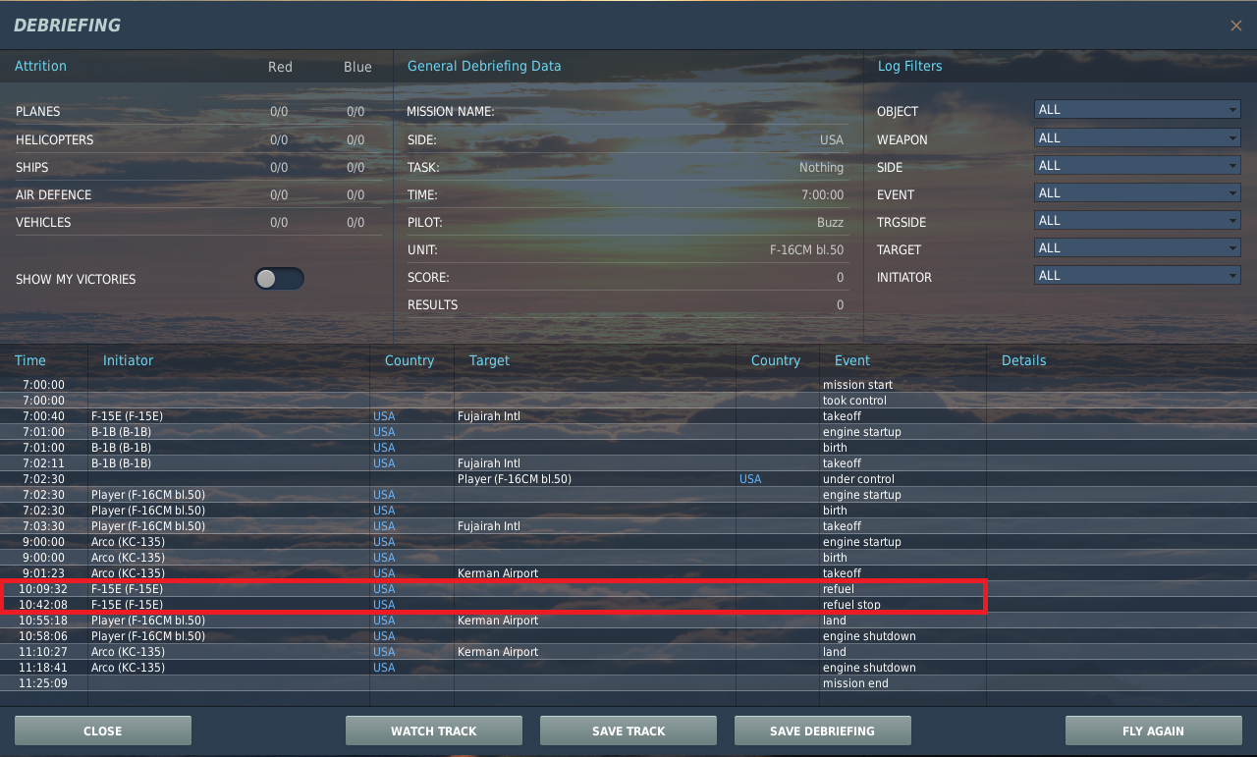The height and width of the screenshot is (757, 1257).
Task: Select the 9:01:23 Arco takeoff row
Action: pos(628,573)
